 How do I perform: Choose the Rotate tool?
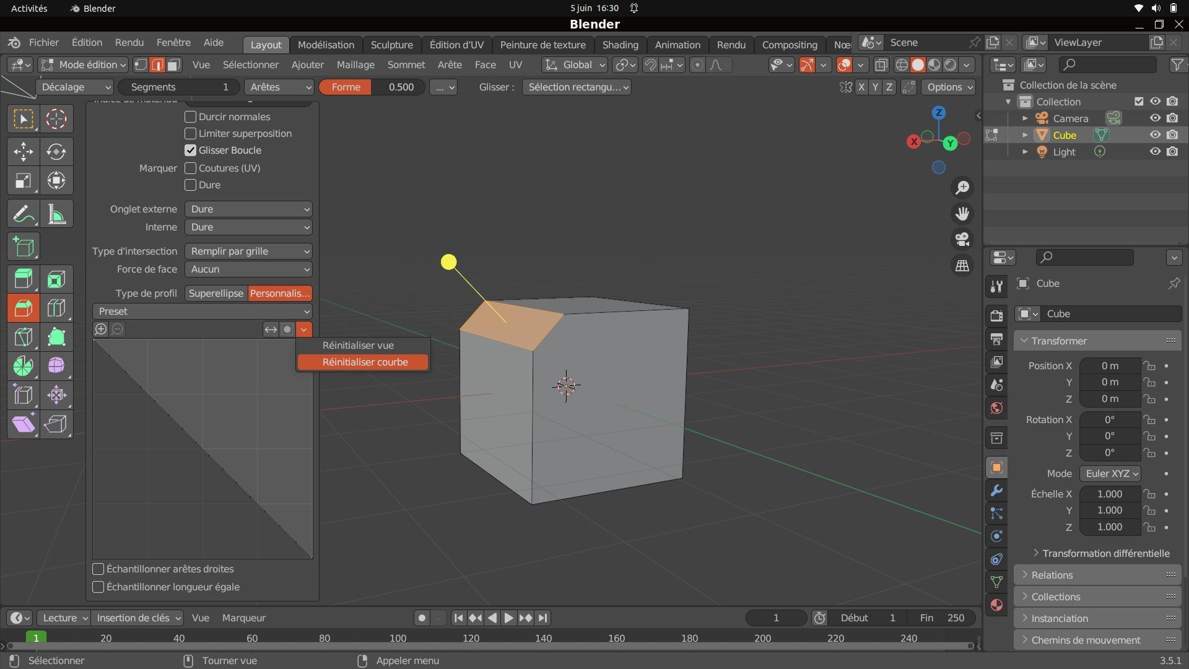(56, 152)
